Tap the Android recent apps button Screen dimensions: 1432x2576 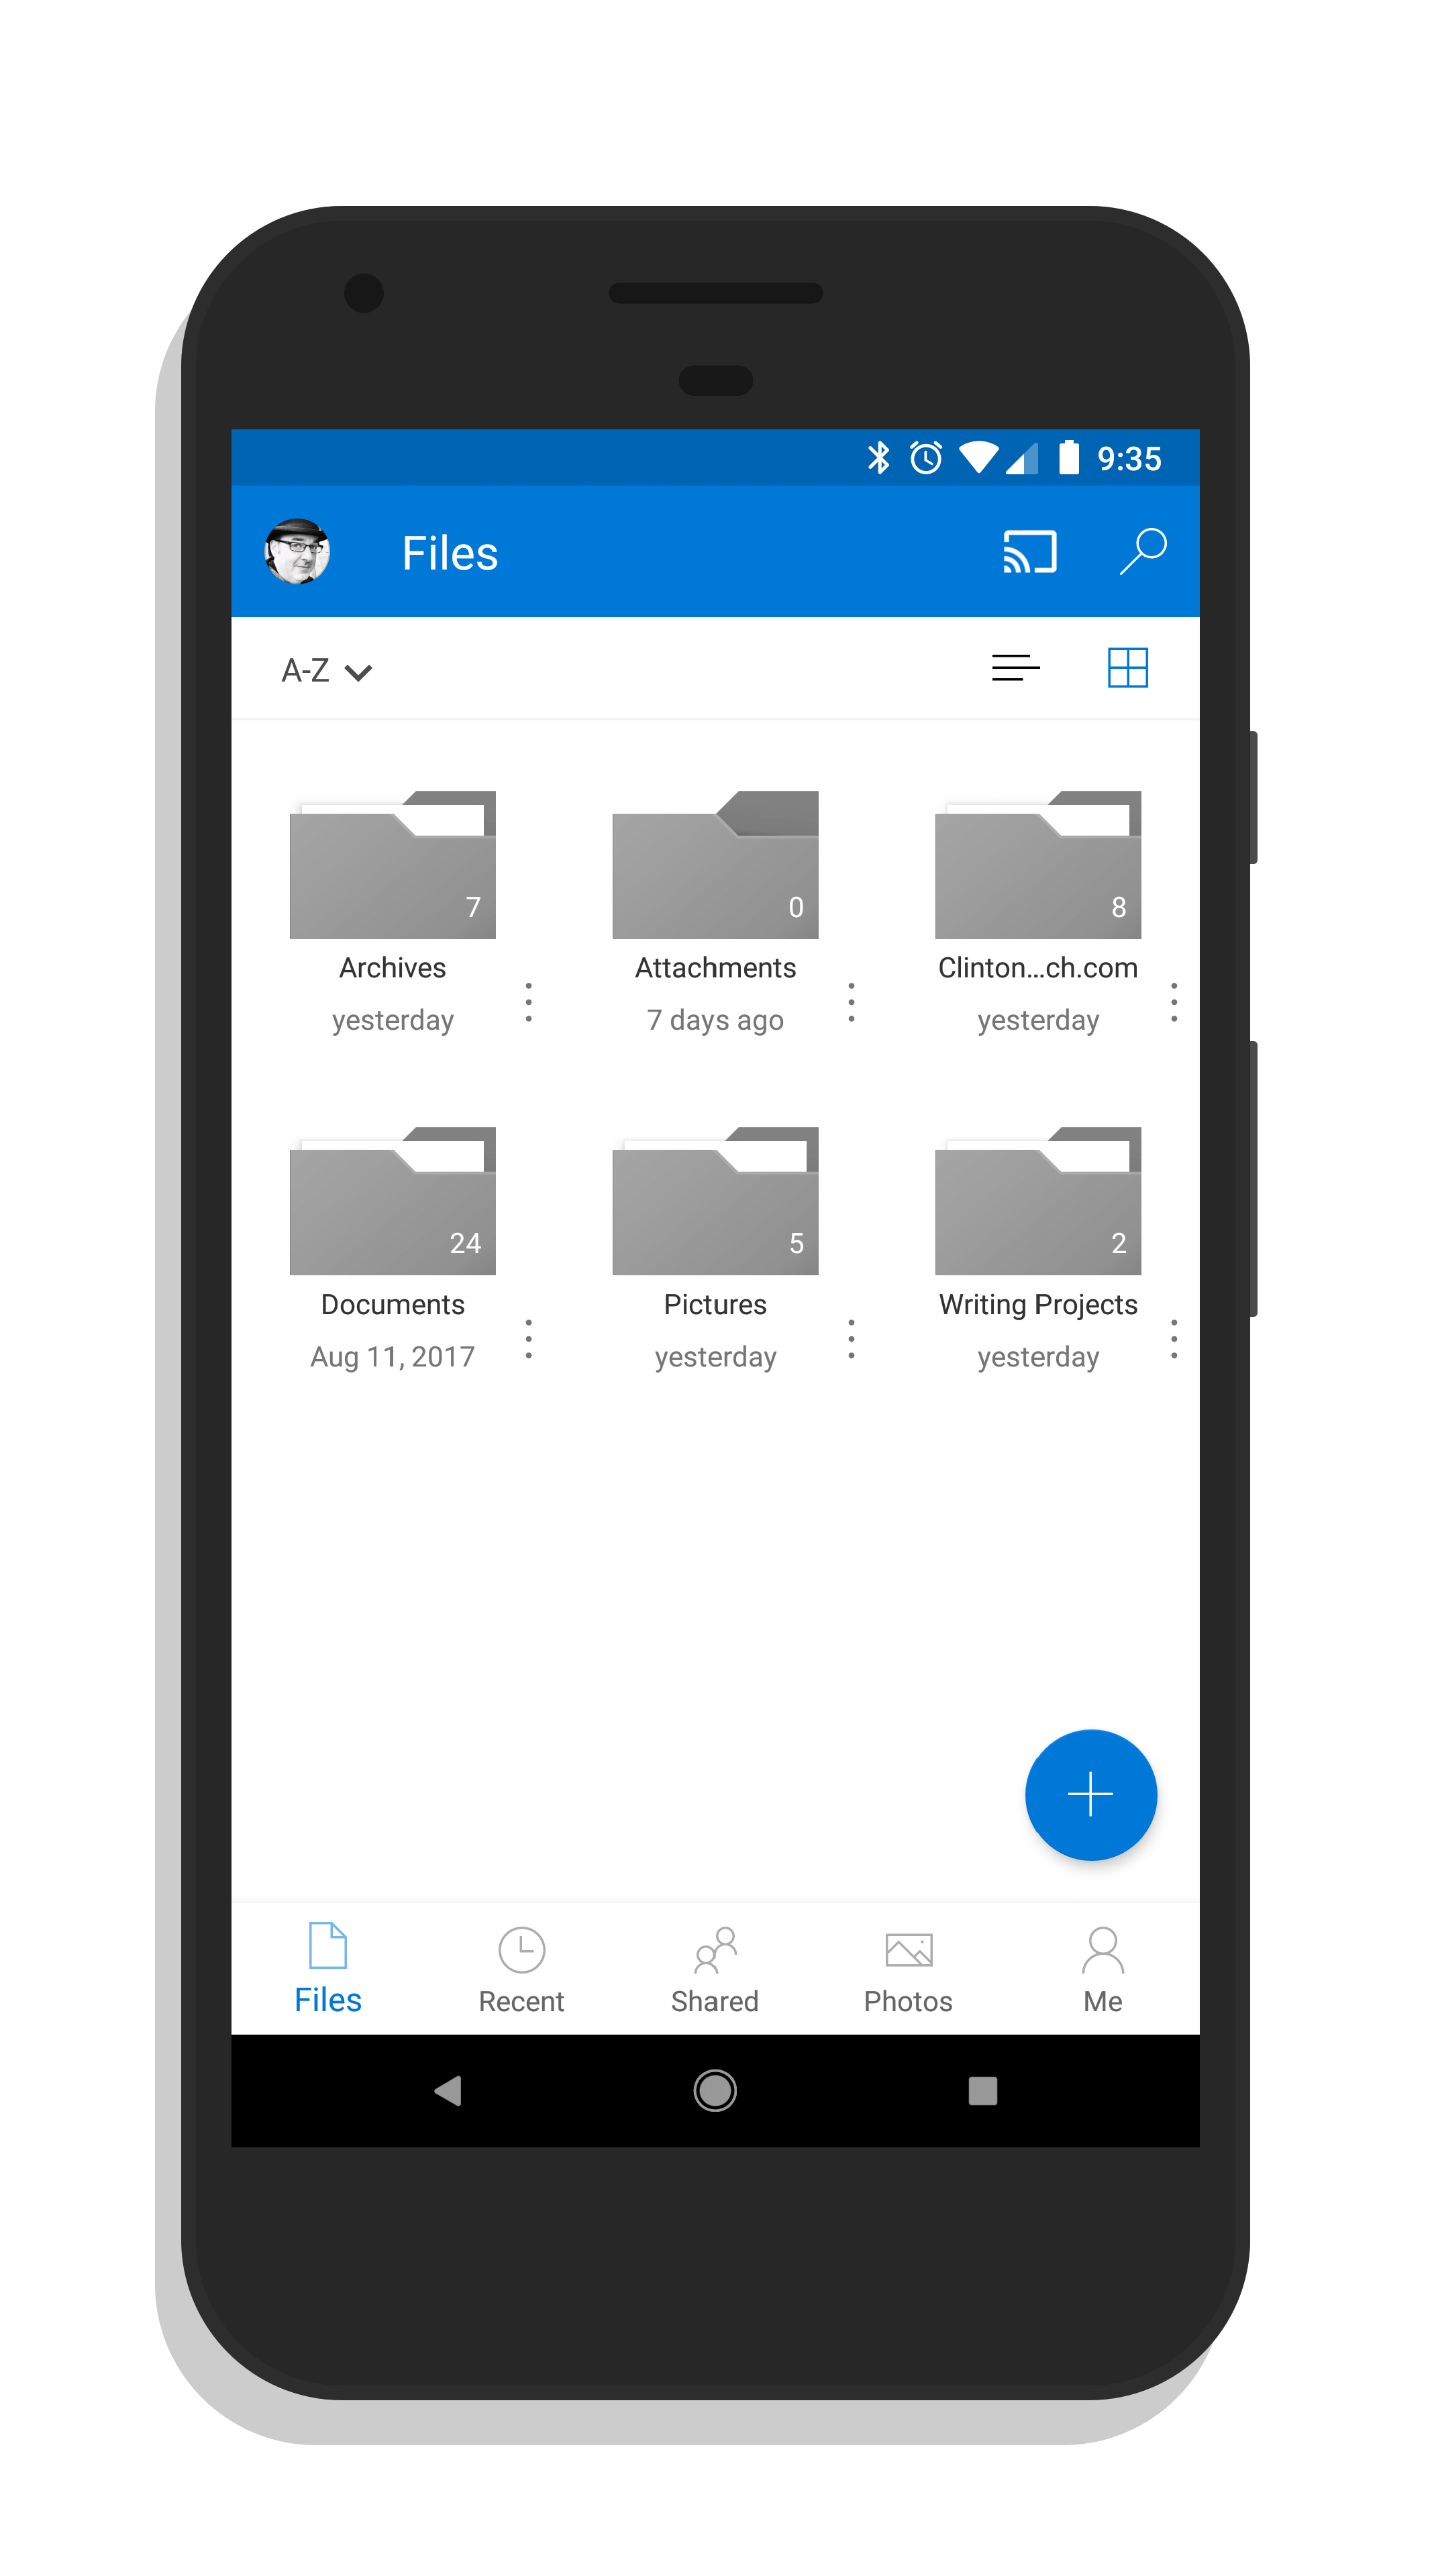coord(982,2090)
